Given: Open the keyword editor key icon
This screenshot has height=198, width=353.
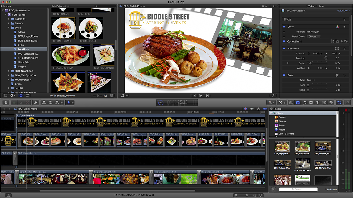Looking at the screenshot, I should (x=36, y=102).
